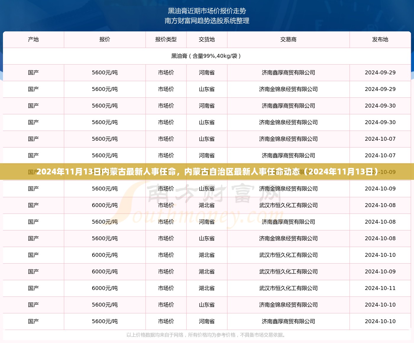This screenshot has width=414, height=343.
Task: Click 济南金锦泉经贸有限公司 in the 2024-09-30 row
Action: (288, 122)
